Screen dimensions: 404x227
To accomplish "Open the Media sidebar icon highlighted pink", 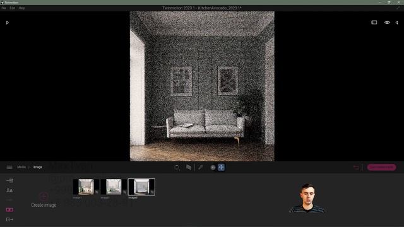I will pyautogui.click(x=9, y=210).
